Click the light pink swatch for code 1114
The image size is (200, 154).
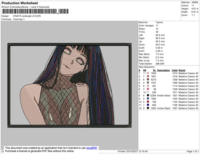click(x=148, y=86)
